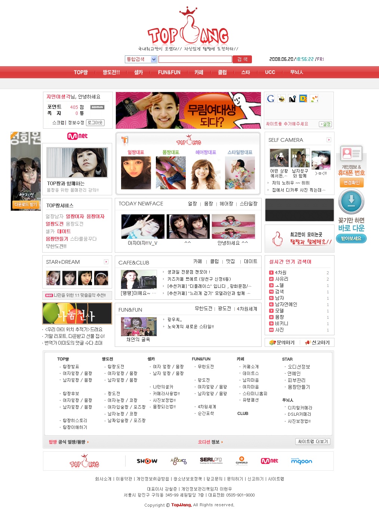Click the red 검색 search button
The image size is (379, 513).
(242, 59)
